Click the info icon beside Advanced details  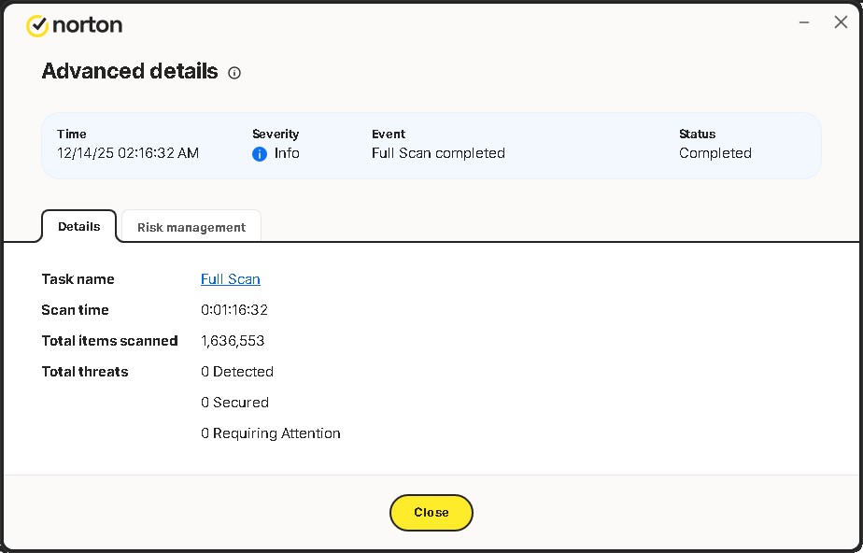point(234,73)
